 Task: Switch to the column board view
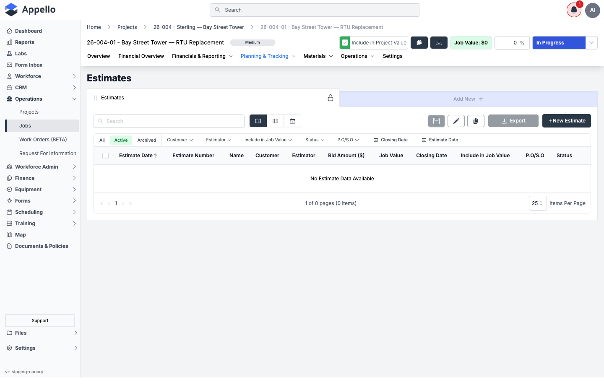[275, 121]
